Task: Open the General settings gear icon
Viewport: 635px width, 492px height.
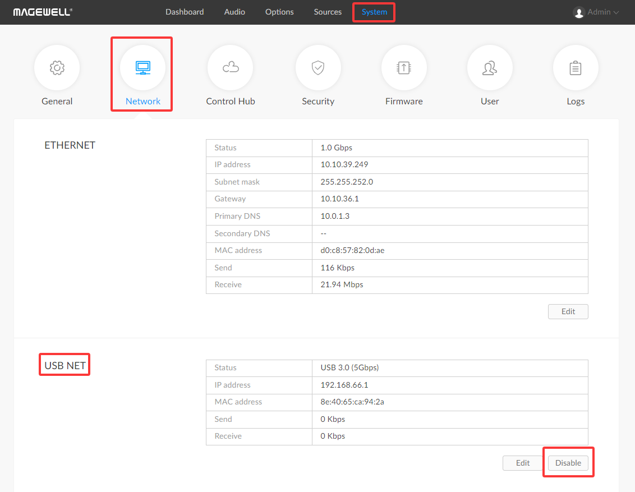Action: pyautogui.click(x=57, y=68)
